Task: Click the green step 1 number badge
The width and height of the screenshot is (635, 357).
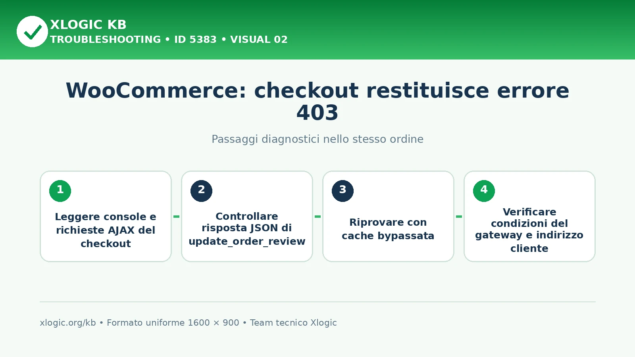Action: (x=60, y=191)
